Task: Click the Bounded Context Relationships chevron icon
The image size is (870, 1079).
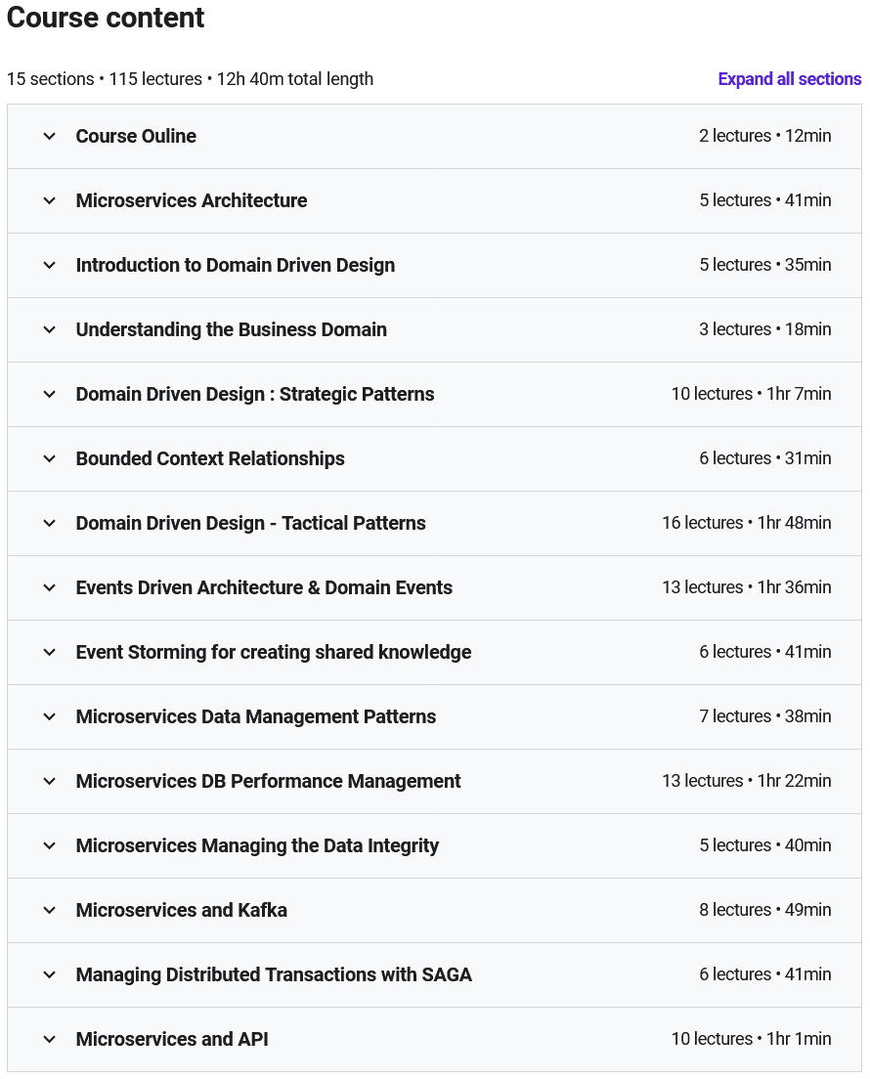Action: pos(50,458)
